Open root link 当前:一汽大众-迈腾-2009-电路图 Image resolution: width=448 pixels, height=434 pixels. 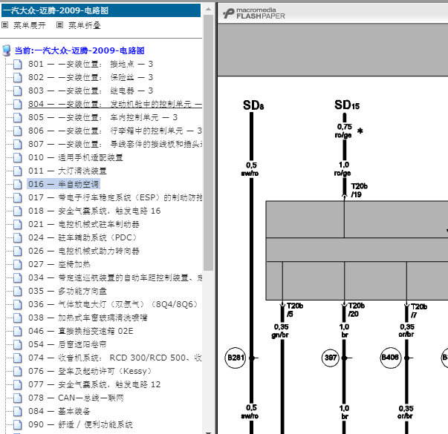click(79, 50)
